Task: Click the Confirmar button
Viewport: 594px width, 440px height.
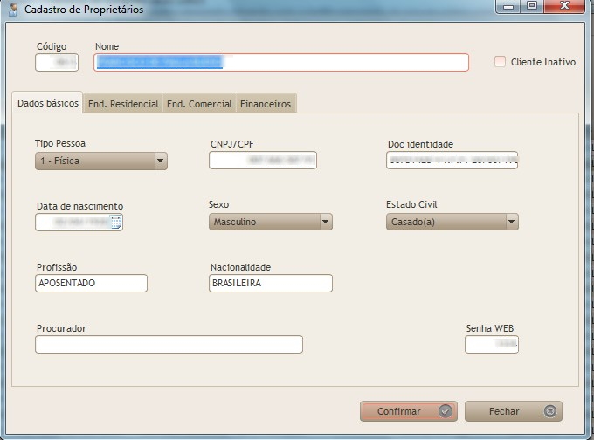Action: click(409, 411)
